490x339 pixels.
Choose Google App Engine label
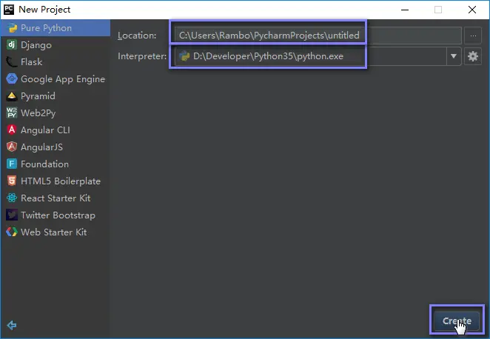tap(63, 79)
